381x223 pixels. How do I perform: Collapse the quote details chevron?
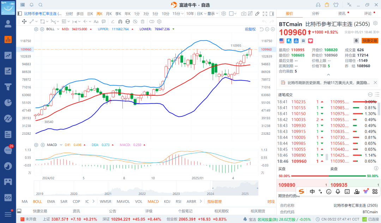[x=328, y=75]
